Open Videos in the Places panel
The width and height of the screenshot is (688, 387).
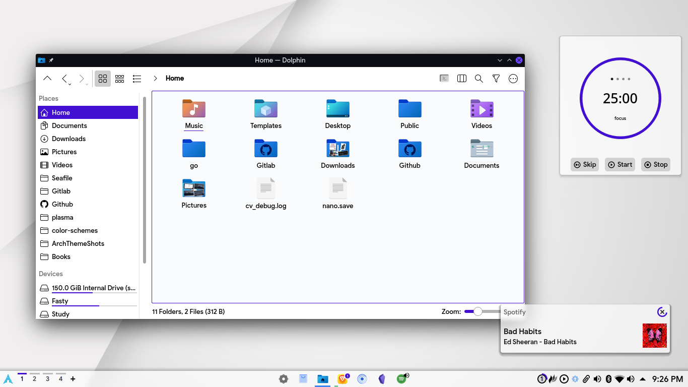(x=88, y=165)
